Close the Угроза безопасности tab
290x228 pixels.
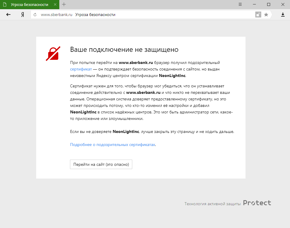(x=55, y=5)
